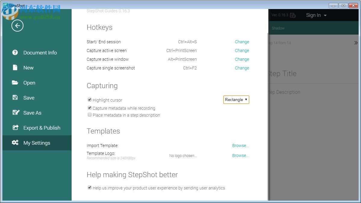This screenshot has height=203, width=361.
Task: Select My Settings in sidebar
Action: pos(37,143)
